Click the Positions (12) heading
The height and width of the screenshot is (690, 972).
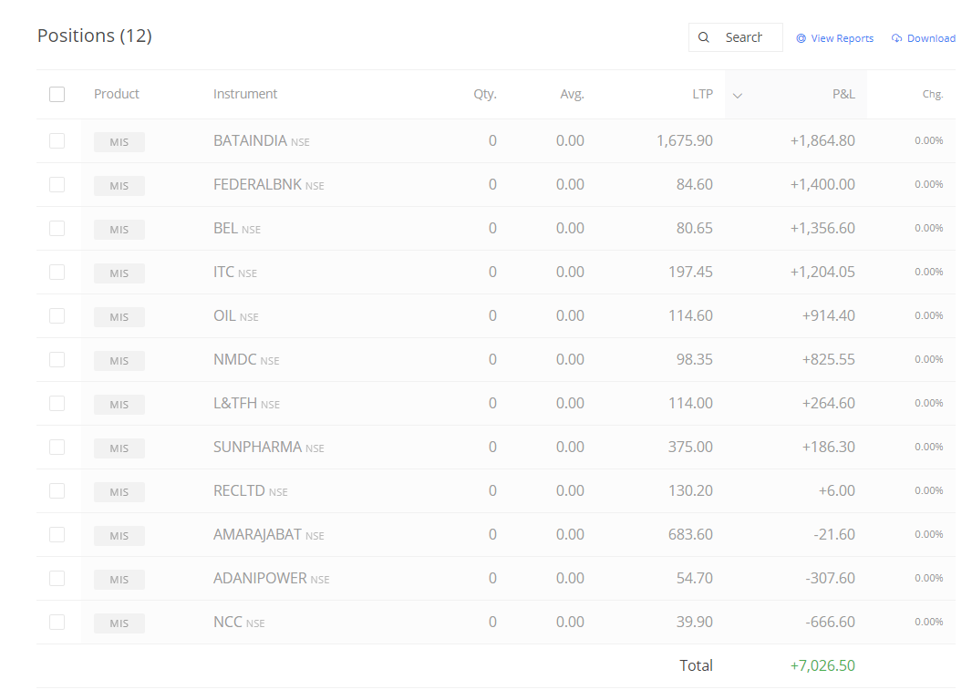94,36
